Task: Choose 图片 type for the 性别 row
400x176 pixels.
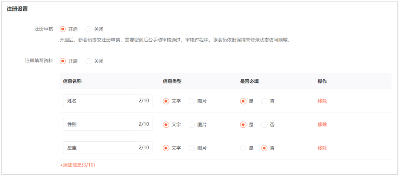Action: [192, 125]
